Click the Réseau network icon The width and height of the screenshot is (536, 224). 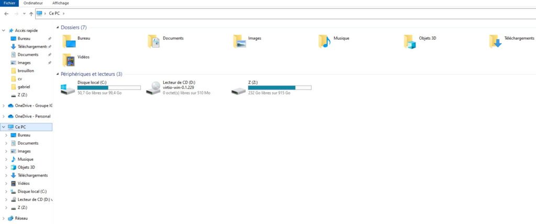click(x=10, y=218)
